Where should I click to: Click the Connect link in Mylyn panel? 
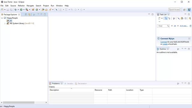[x=164, y=42]
